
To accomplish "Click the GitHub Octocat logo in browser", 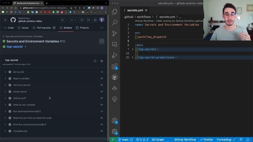I will pyautogui.click(x=13, y=20).
